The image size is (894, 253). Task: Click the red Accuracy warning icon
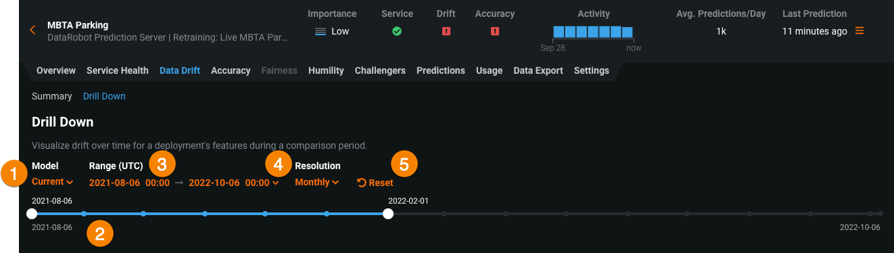pyautogui.click(x=495, y=31)
